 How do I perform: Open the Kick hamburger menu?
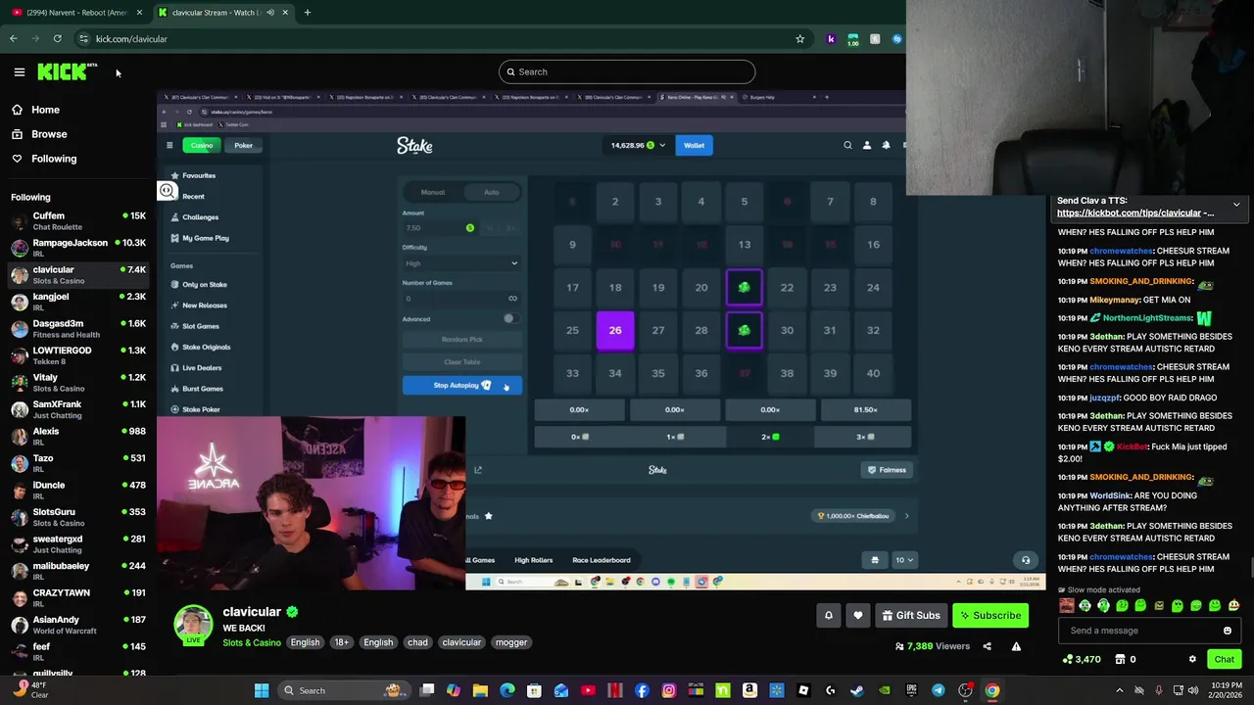click(x=19, y=71)
